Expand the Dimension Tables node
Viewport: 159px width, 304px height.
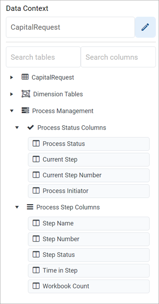[12, 94]
